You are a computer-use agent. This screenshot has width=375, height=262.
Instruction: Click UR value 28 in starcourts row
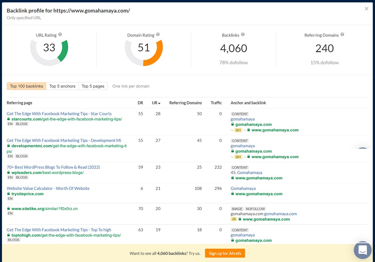pyautogui.click(x=158, y=114)
